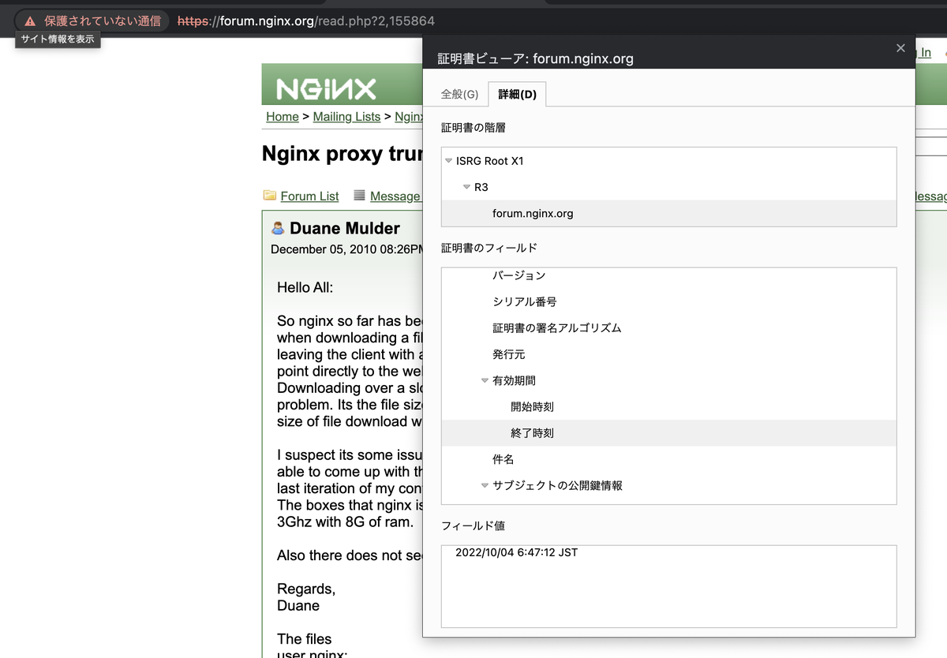Click the 証明書のフィールド section label
Screen dimensions: 947x658
489,248
